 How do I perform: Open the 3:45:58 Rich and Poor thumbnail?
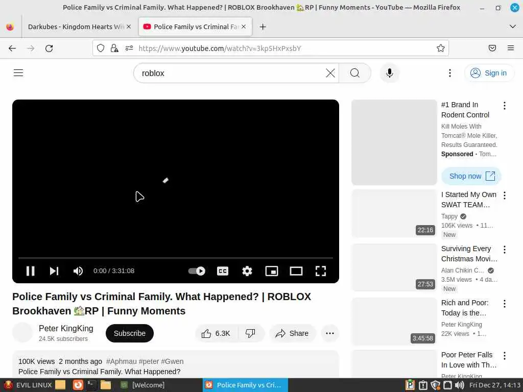pos(394,322)
